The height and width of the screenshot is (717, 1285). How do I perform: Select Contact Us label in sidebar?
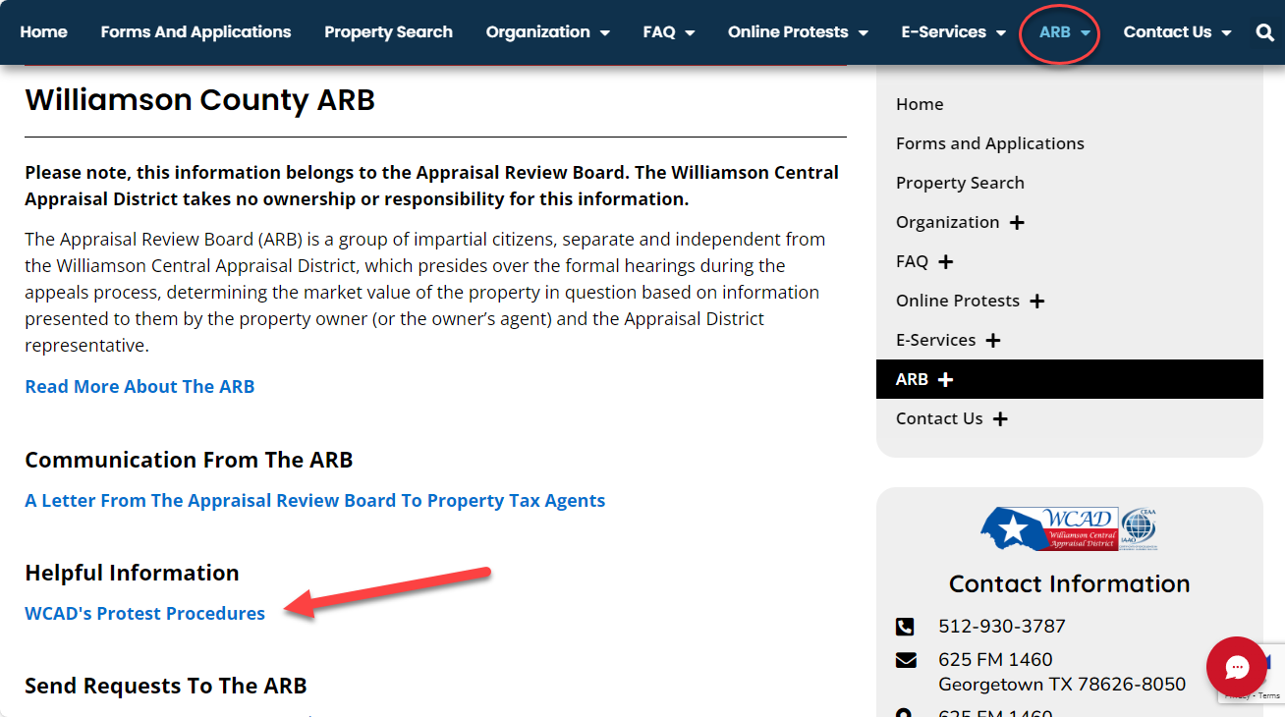[939, 418]
